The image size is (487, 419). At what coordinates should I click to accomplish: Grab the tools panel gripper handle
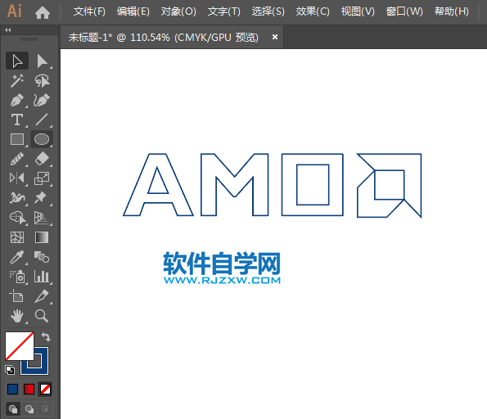coord(29,39)
